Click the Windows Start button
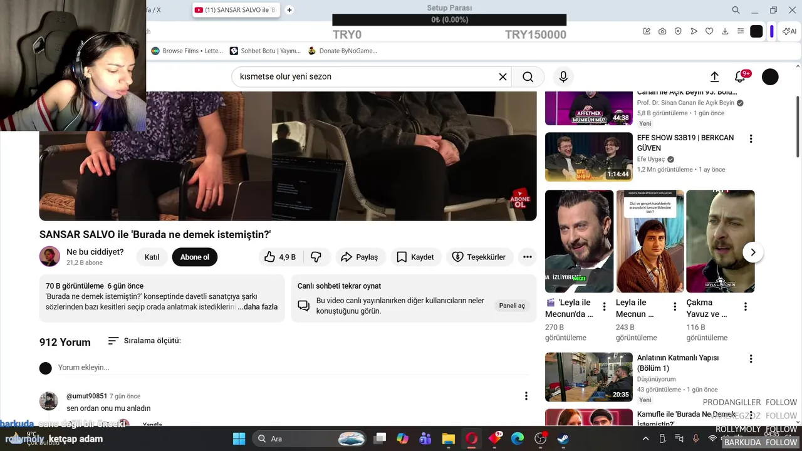Screen dimensions: 802x451 click(239, 438)
